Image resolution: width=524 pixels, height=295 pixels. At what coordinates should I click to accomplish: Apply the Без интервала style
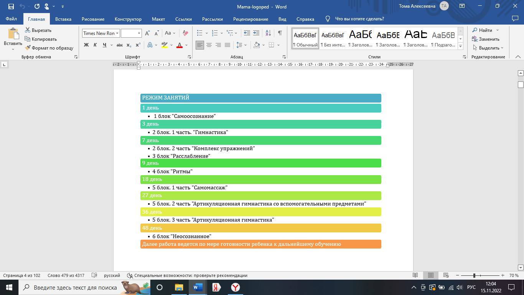[333, 38]
